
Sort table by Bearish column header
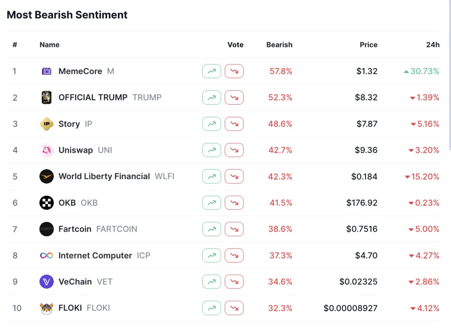pyautogui.click(x=279, y=45)
